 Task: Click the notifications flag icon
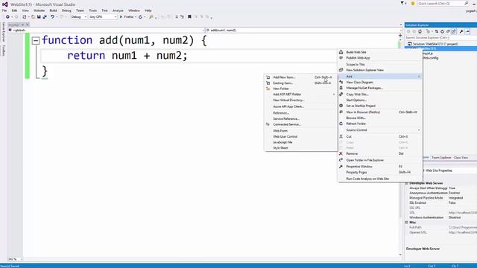(x=402, y=3)
